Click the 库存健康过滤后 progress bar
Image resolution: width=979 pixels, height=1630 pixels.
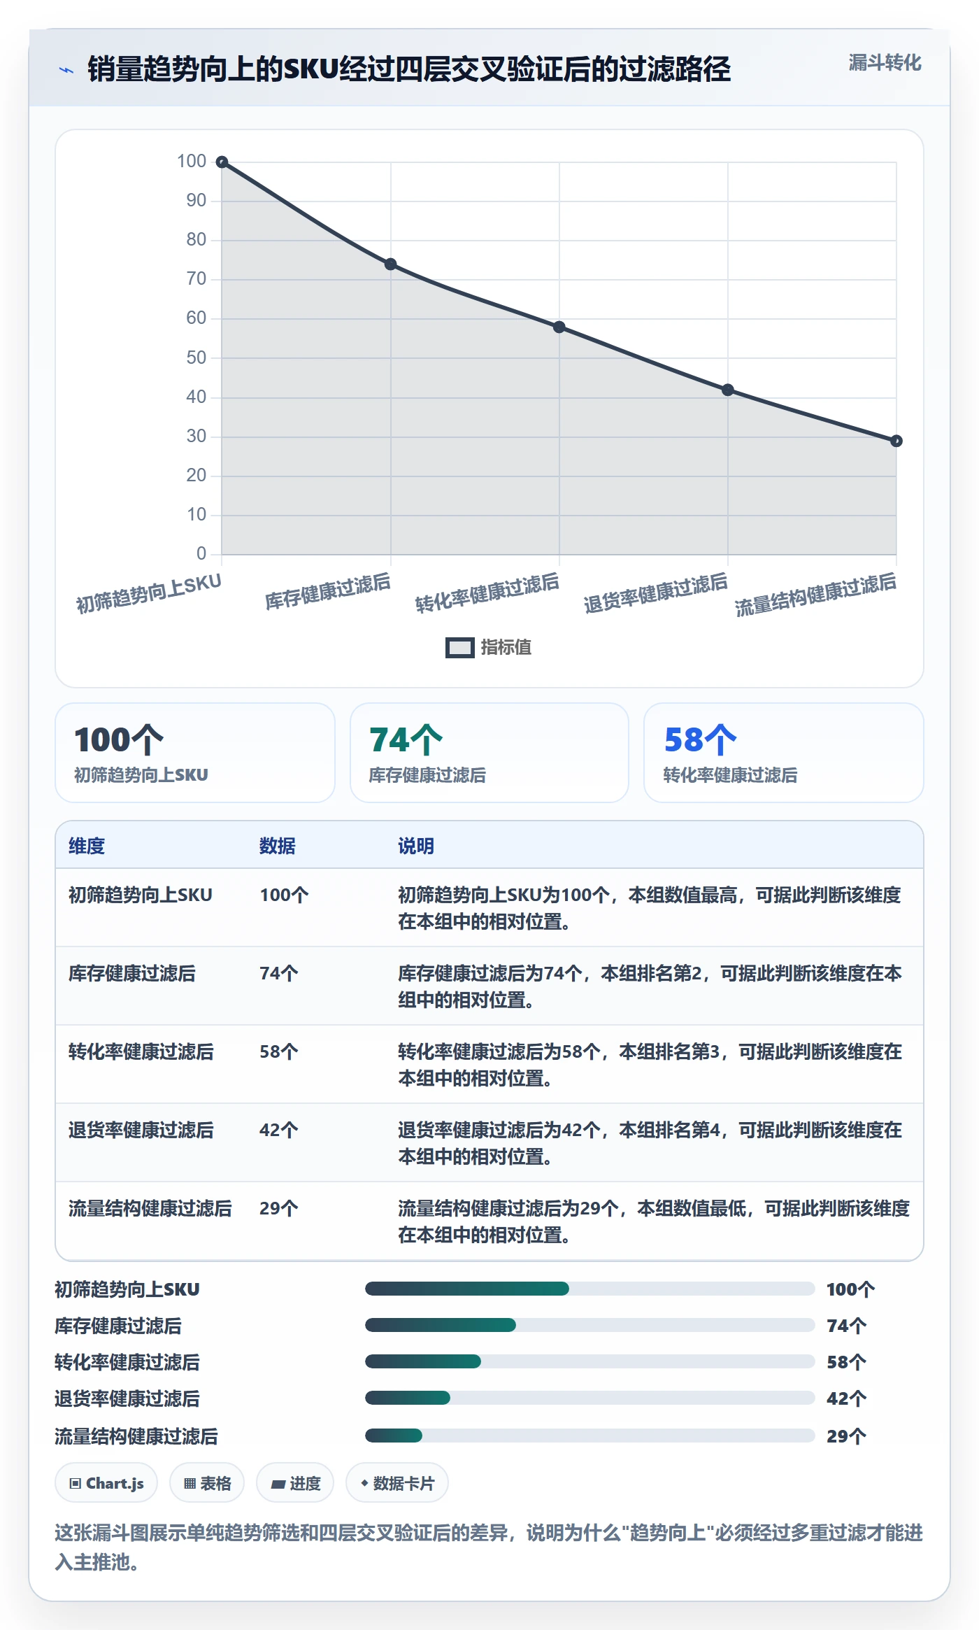pos(590,1325)
